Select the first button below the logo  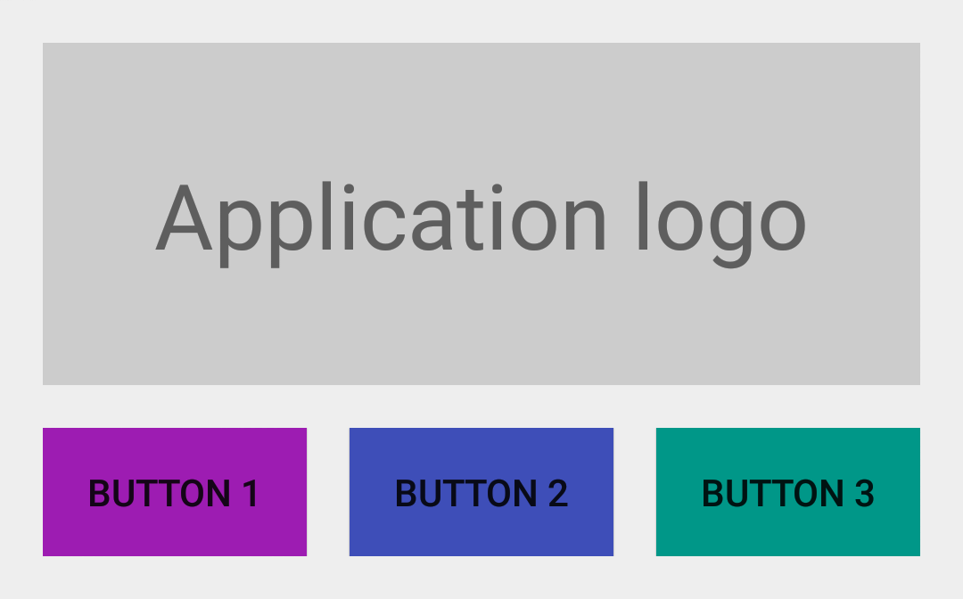click(175, 492)
